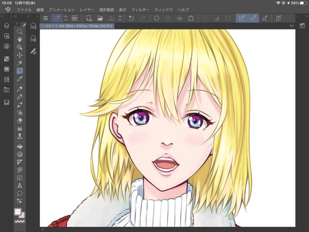Screen dimensions: 309x232
Task: Click the Save icon in command bar
Action: click(111, 18)
